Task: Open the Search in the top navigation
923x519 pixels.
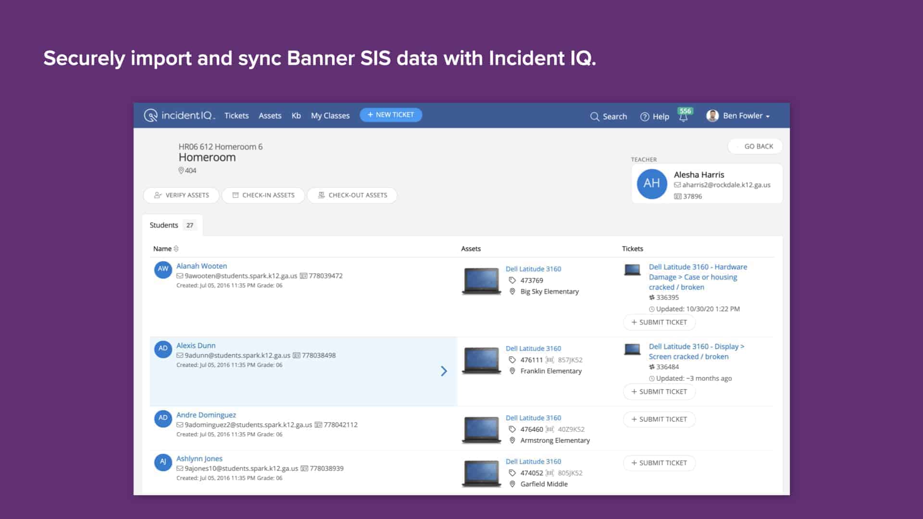Action: 609,116
